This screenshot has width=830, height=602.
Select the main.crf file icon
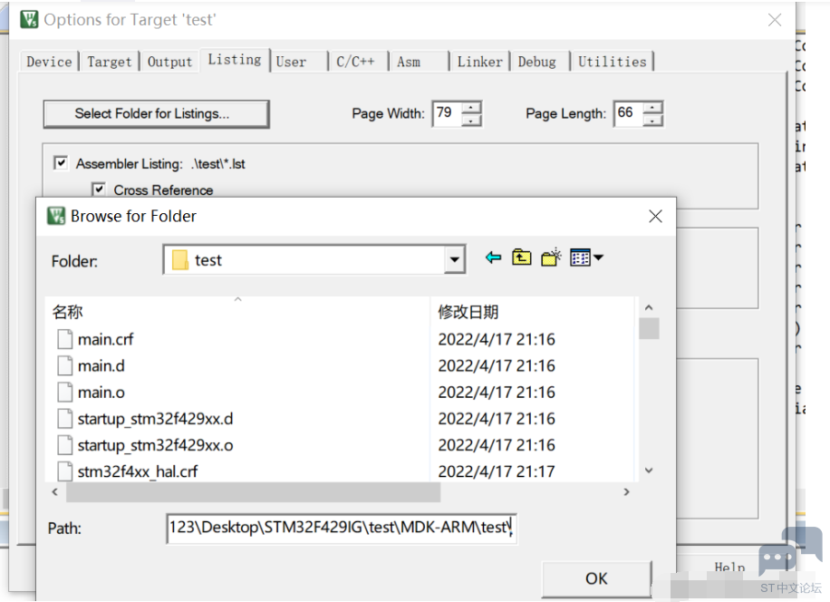coord(64,339)
